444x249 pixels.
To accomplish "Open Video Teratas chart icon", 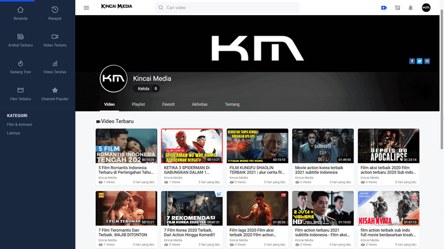I will [x=55, y=64].
